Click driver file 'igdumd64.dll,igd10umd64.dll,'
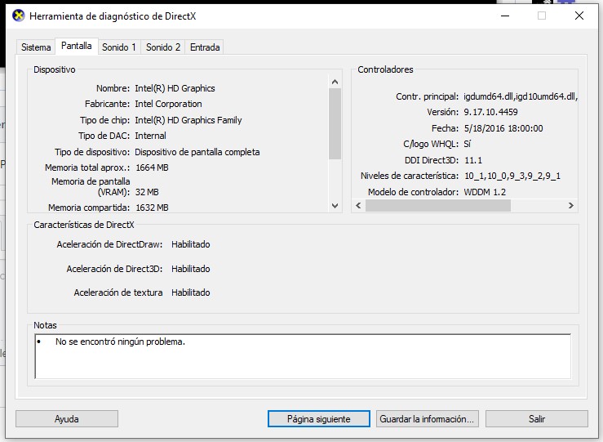The height and width of the screenshot is (442, 603). click(521, 96)
